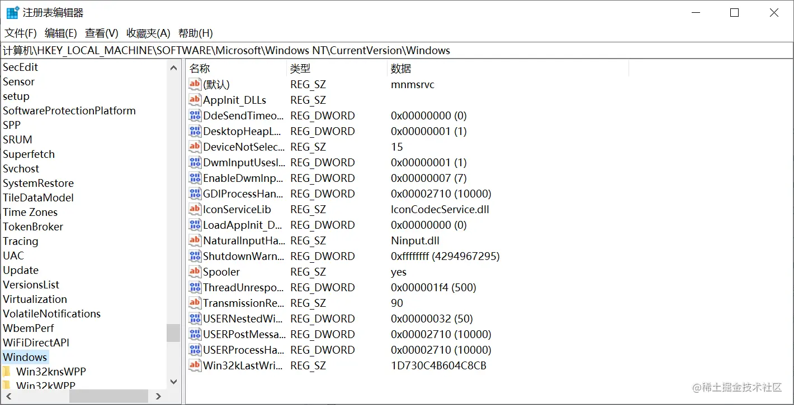
Task: Select the Update key
Action: pyautogui.click(x=21, y=270)
